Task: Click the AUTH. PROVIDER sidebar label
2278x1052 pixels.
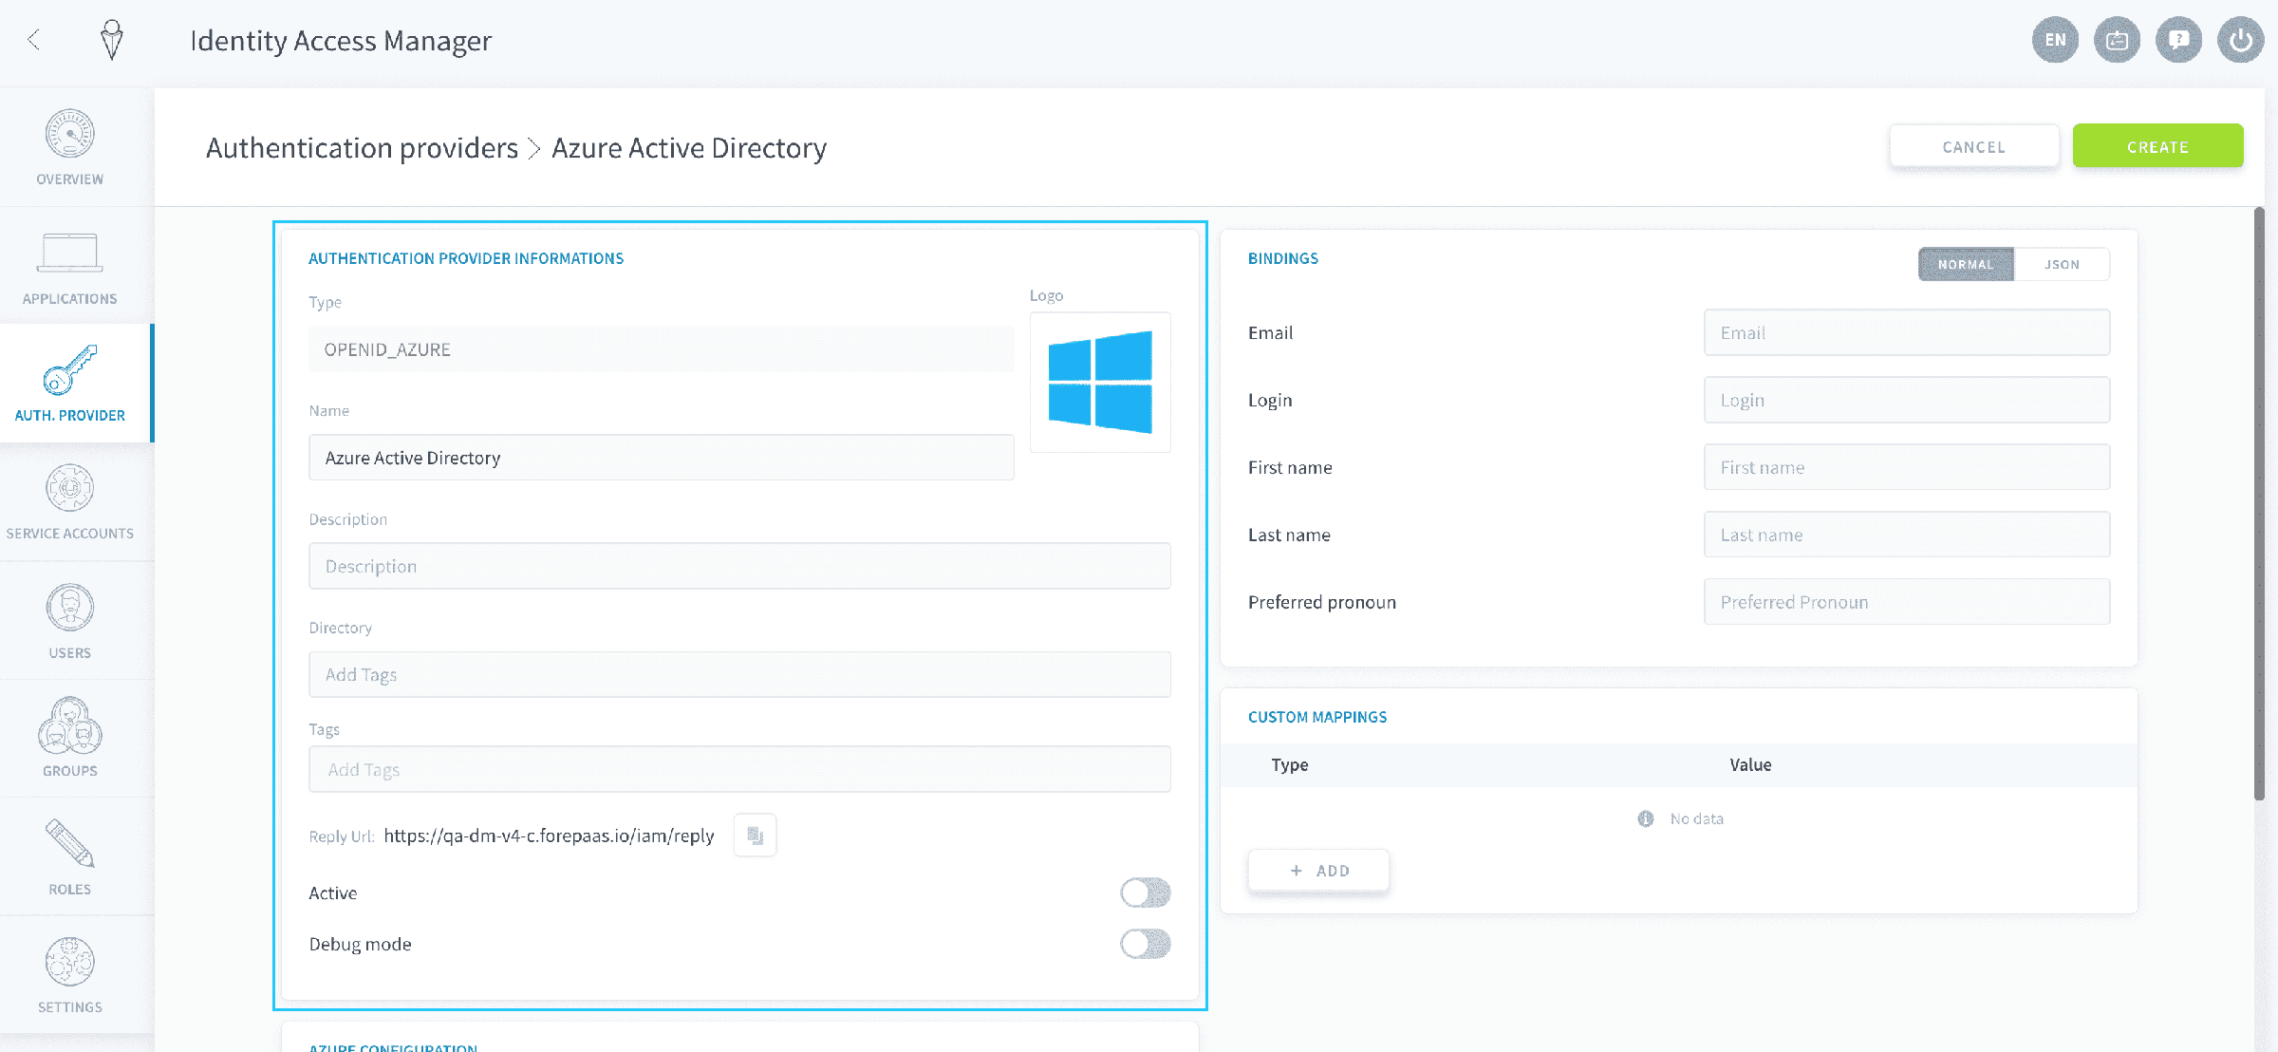Action: pyautogui.click(x=70, y=416)
